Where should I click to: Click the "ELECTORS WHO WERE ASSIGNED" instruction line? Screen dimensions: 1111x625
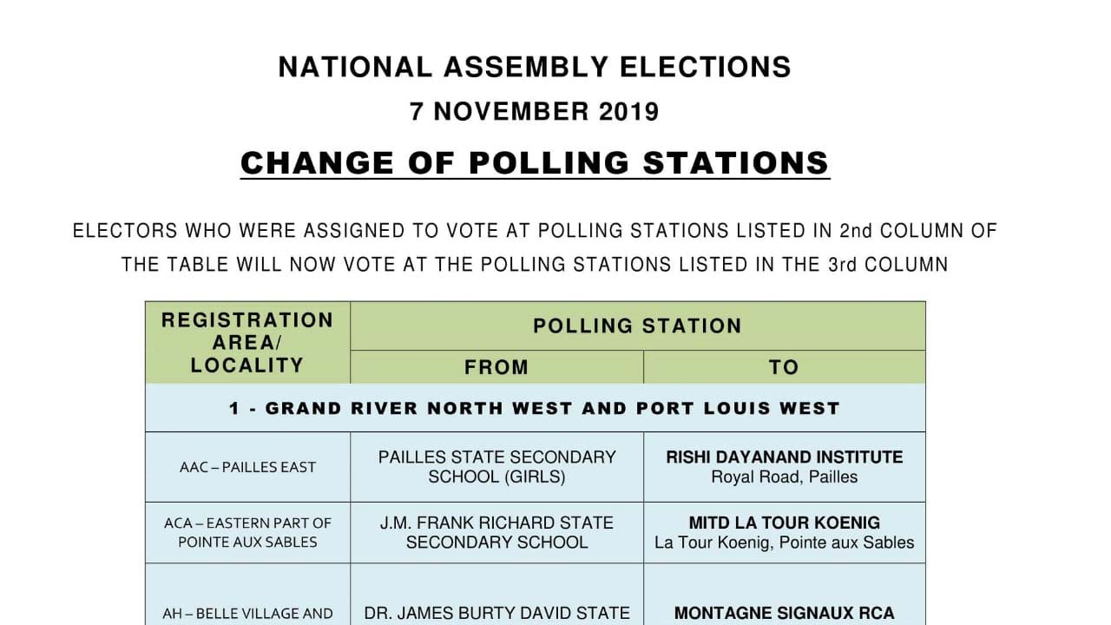tap(535, 231)
